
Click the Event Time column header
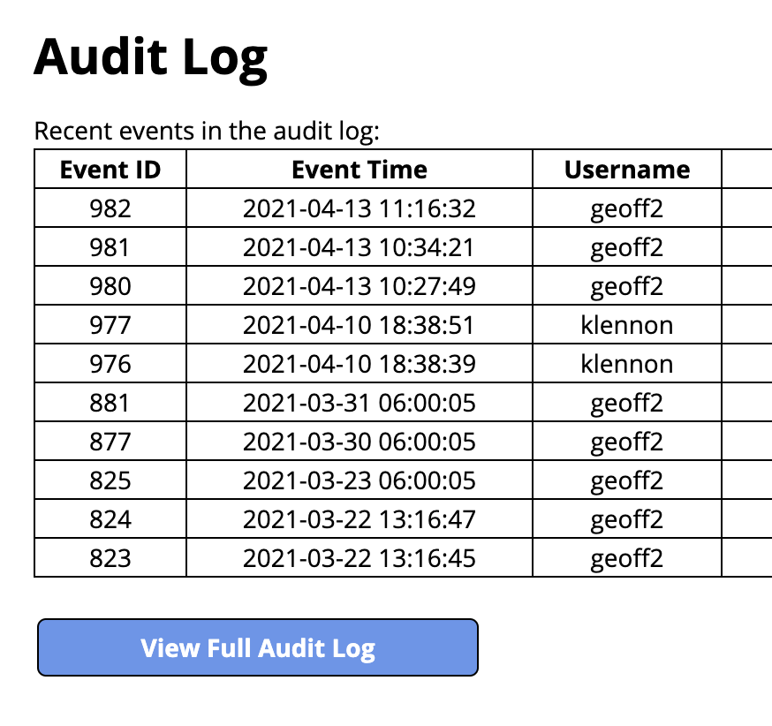[360, 170]
